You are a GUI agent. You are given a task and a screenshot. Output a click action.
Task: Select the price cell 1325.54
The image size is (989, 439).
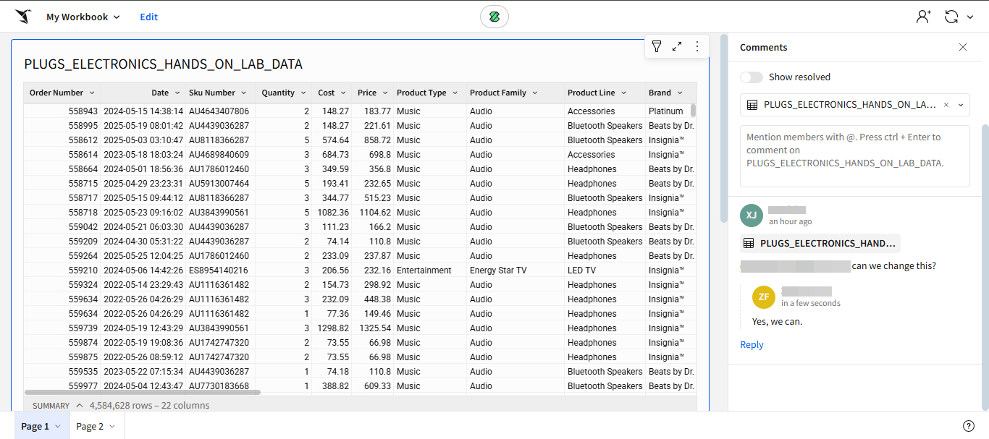coord(374,328)
